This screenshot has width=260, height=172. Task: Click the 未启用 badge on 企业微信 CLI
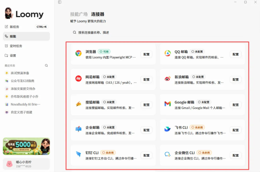click(x=204, y=153)
